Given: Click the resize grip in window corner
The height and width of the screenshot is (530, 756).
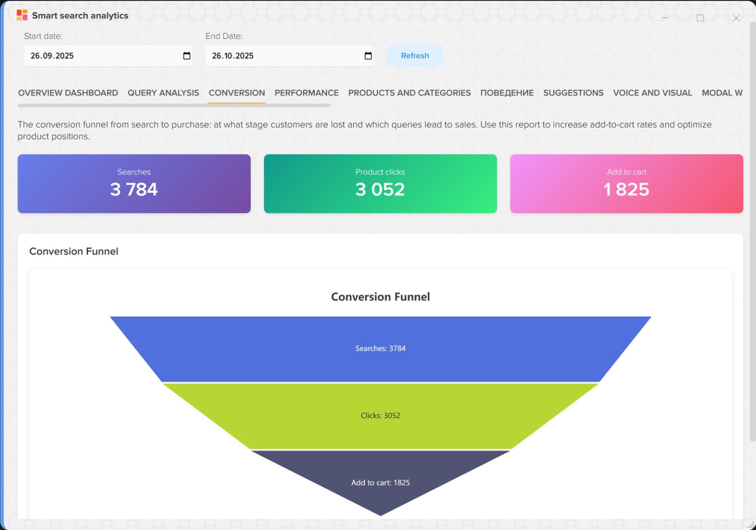Looking at the screenshot, I should [x=751, y=526].
